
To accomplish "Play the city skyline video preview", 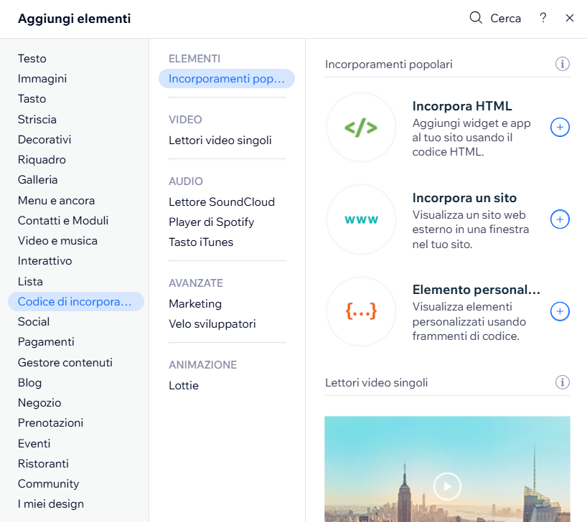I will (447, 487).
